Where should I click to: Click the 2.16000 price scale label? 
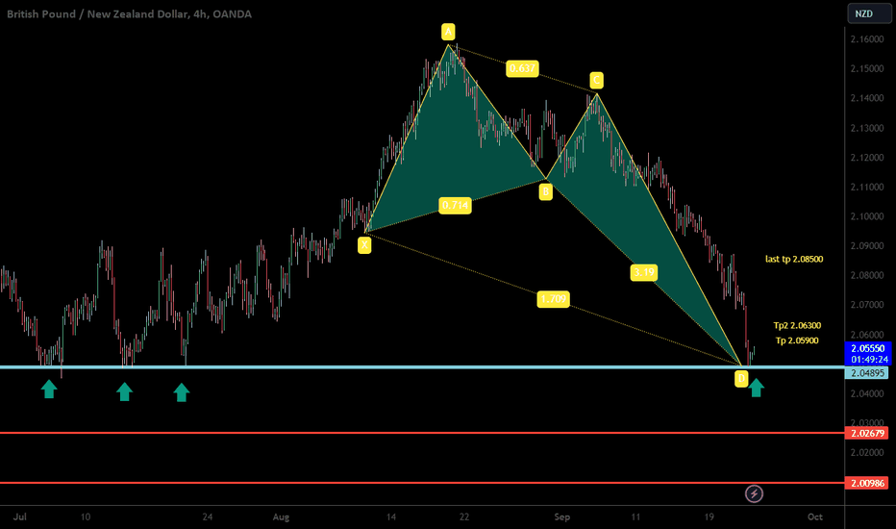867,39
